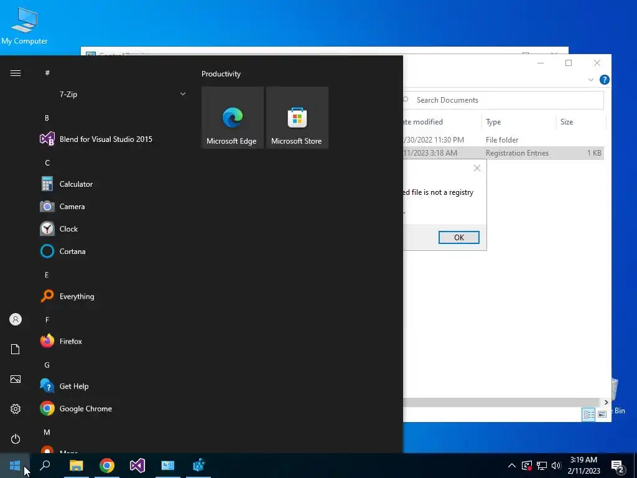Sort by the Size column header
This screenshot has width=637, height=478.
point(580,122)
